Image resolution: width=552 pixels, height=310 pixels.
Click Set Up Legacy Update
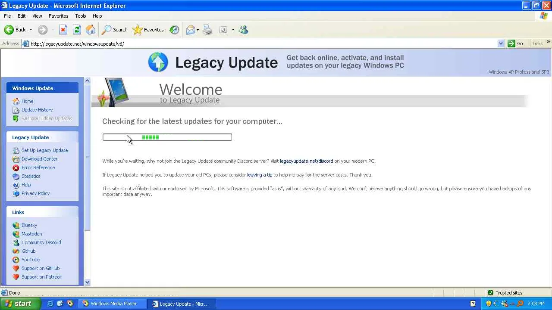pos(44,150)
